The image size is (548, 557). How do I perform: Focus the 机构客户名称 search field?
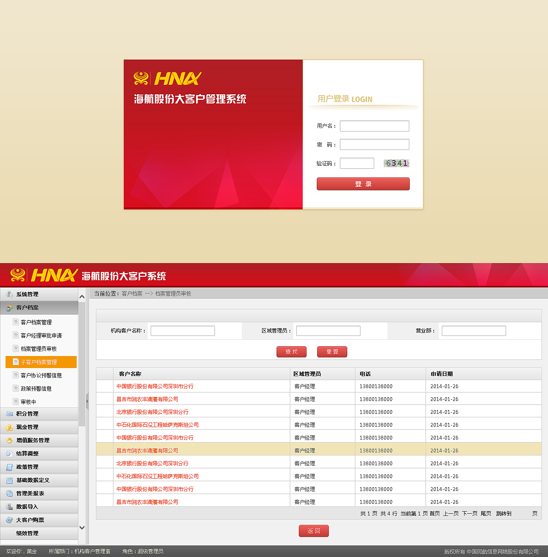tap(183, 331)
